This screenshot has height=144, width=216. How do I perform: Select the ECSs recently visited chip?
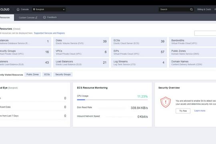tap(47, 74)
